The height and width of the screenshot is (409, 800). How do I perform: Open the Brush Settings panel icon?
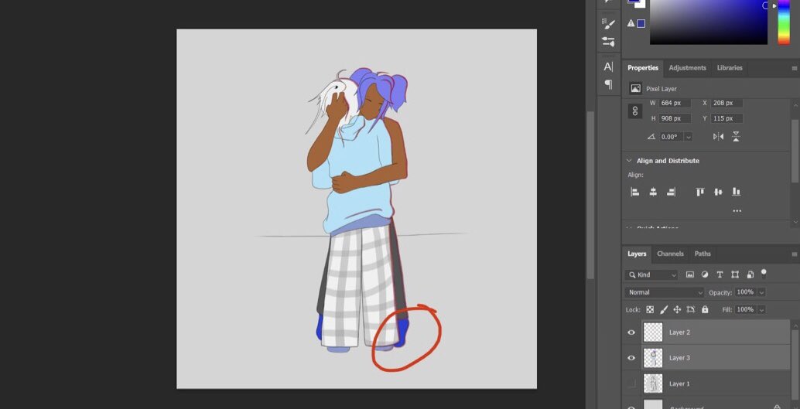coord(607,23)
